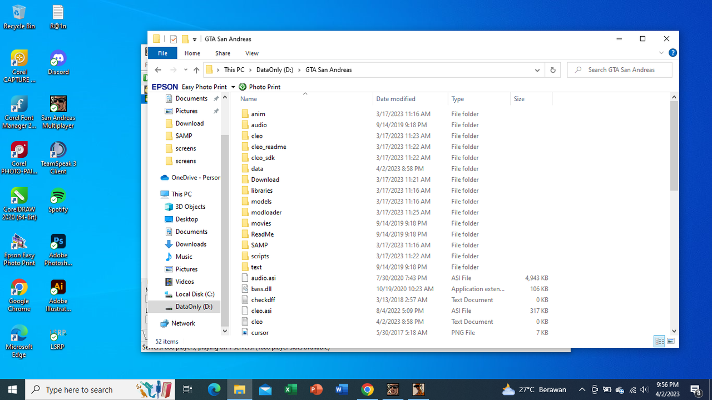Open Excel from the taskbar
Screen dimensions: 712x400
click(290, 389)
